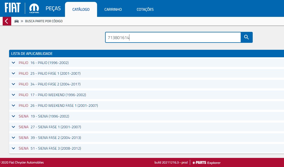Click the FIAT logo
Image resolution: width=284 pixels, height=167 pixels.
click(x=13, y=8)
